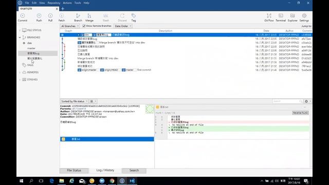Click the Reverse hunk button
This screenshot has height=185, width=329.
pyautogui.click(x=300, y=113)
